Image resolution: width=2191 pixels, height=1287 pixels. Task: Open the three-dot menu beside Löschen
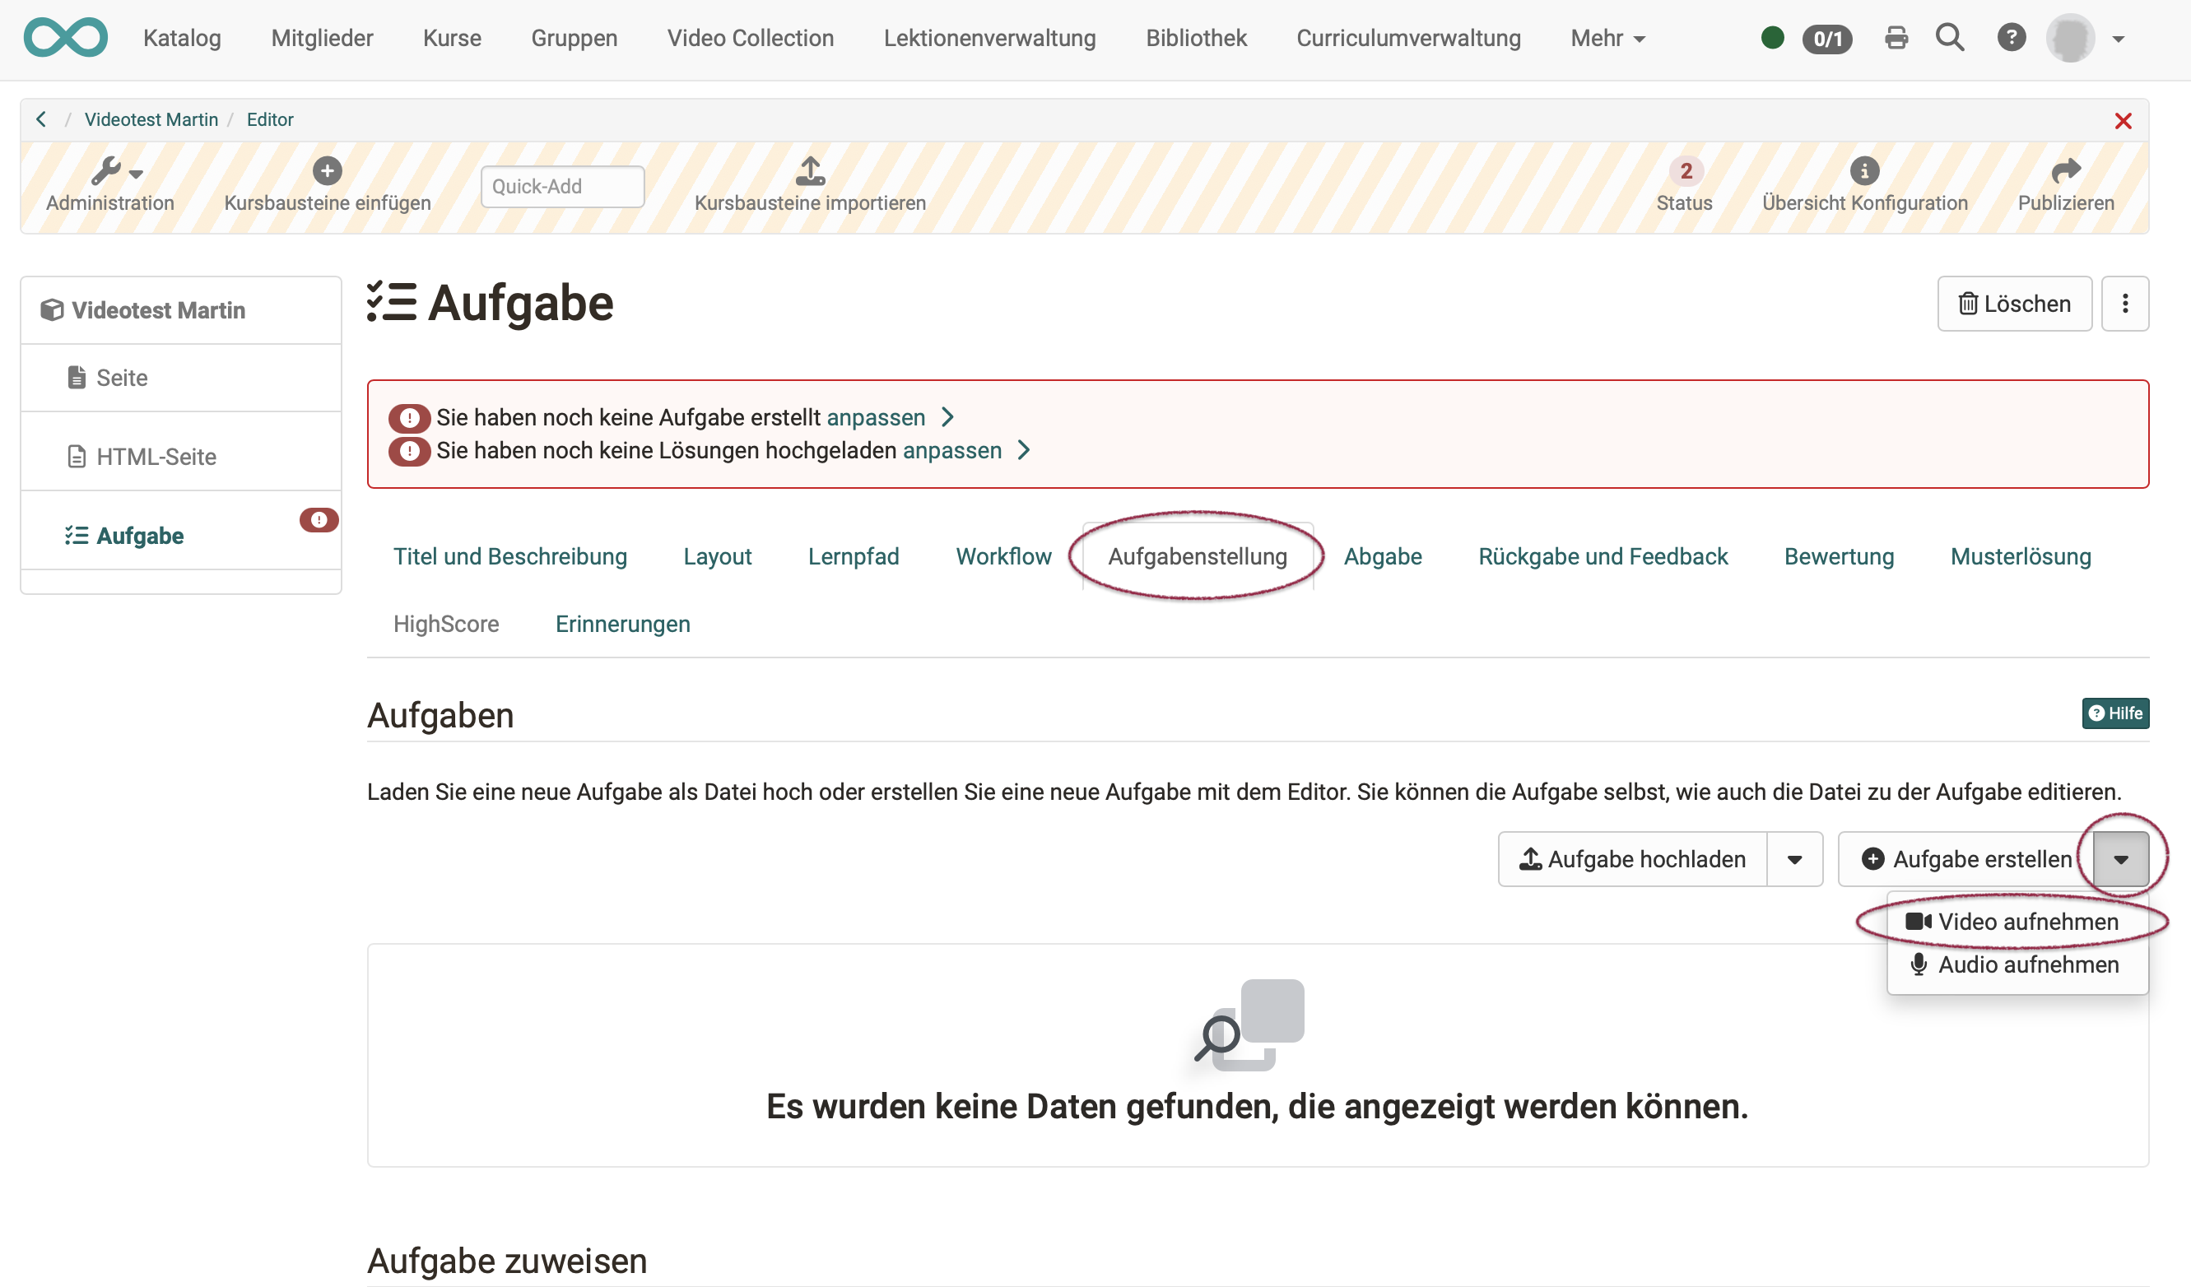point(2125,304)
